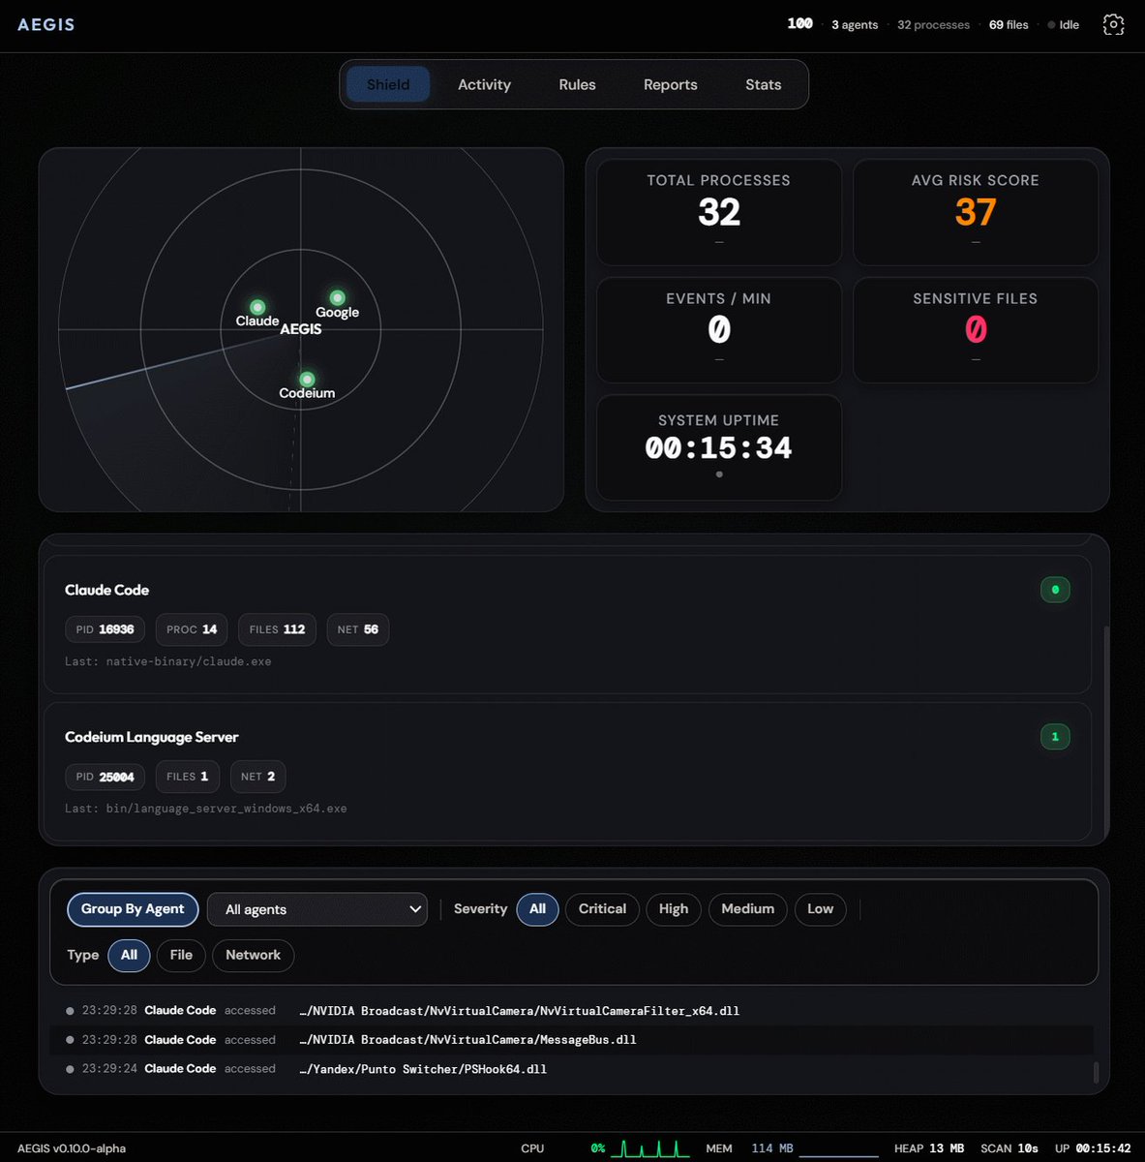Click the Claude Code agent title
Screen dimensions: 1145x1162
click(106, 590)
